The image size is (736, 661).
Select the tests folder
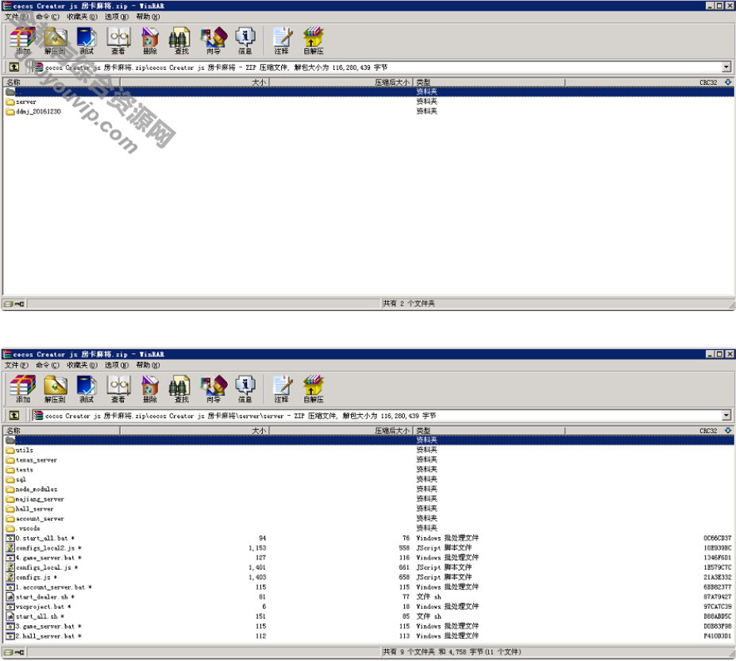pyautogui.click(x=20, y=470)
